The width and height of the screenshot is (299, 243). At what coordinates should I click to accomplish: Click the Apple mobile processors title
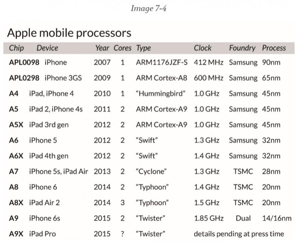click(69, 33)
